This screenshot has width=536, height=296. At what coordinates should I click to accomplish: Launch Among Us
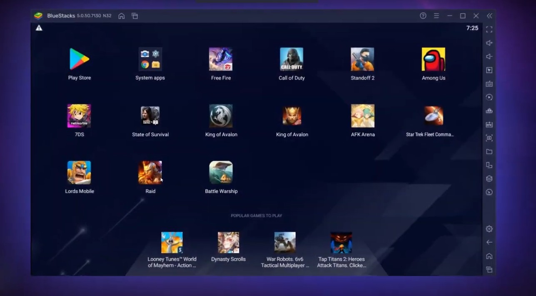pyautogui.click(x=433, y=59)
